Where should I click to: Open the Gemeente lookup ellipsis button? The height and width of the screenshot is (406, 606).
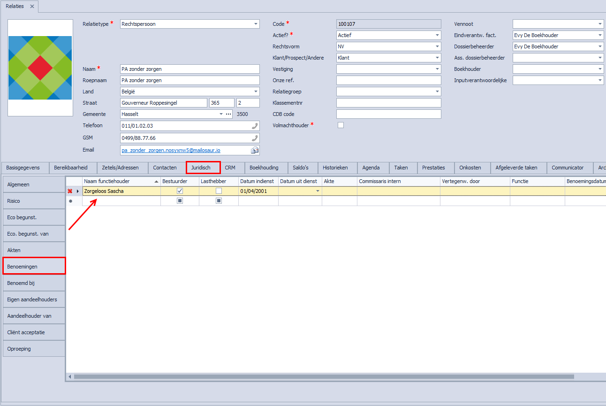click(x=228, y=114)
